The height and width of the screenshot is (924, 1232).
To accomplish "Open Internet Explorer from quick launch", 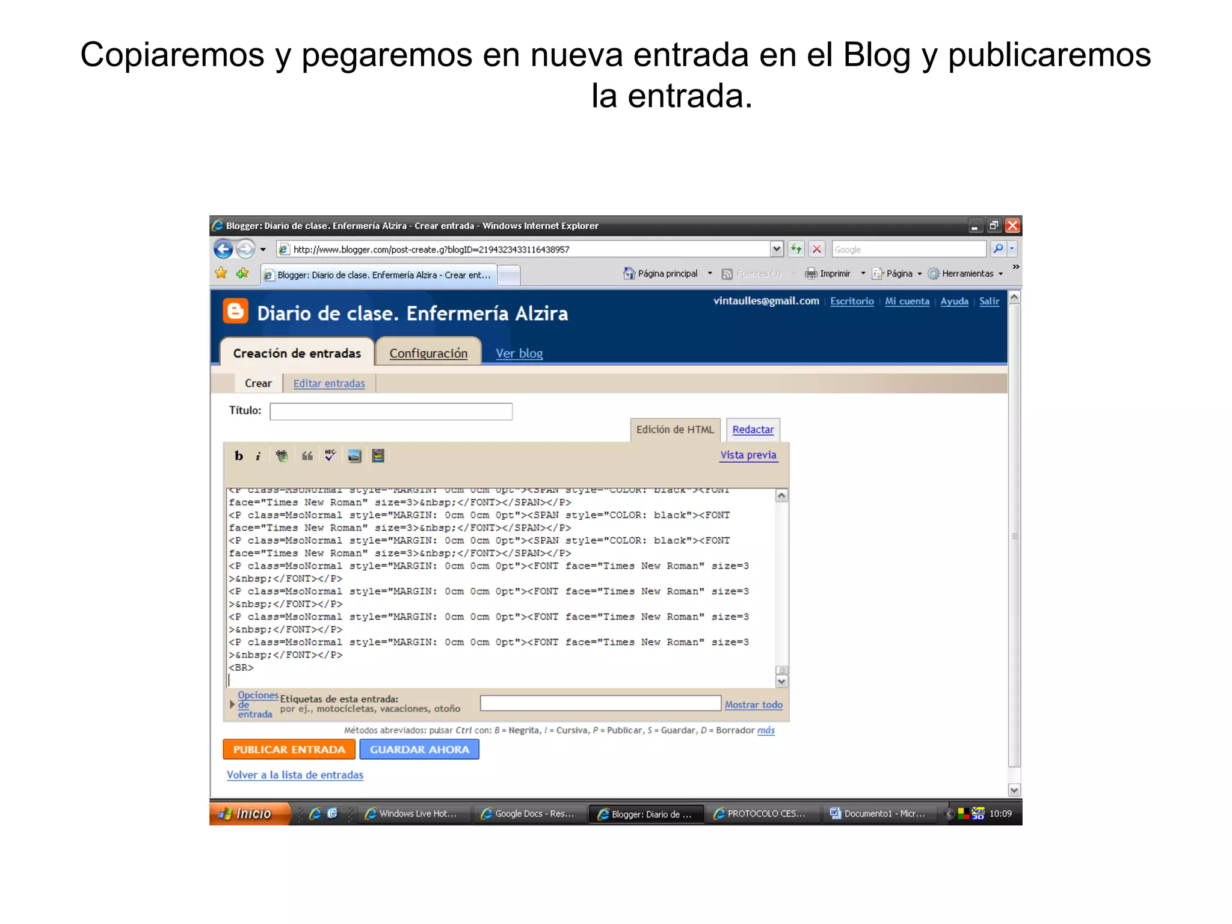I will pyautogui.click(x=315, y=813).
